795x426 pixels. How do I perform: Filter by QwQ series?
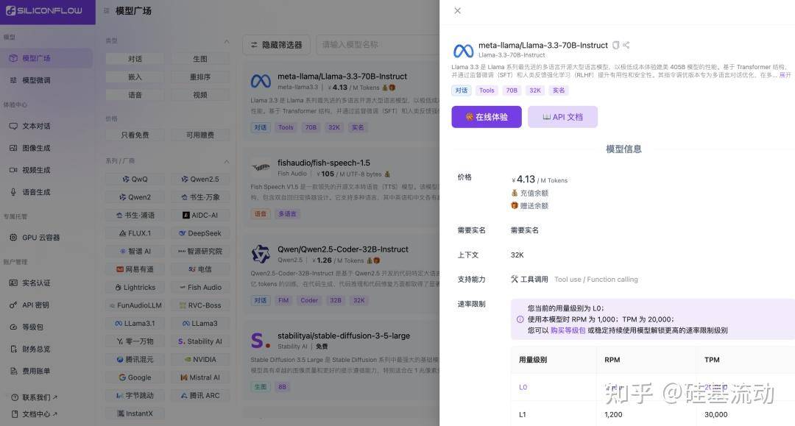[x=135, y=180]
